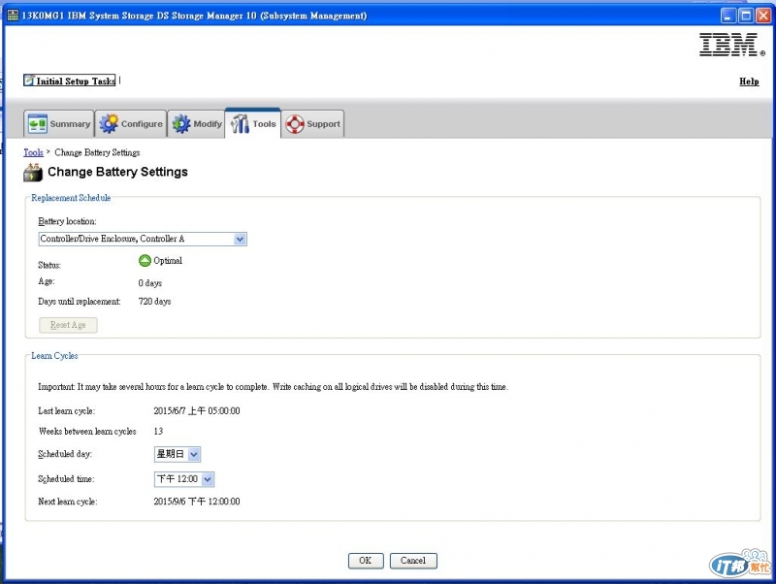Click the Reset Age button
776x584 pixels.
click(68, 325)
